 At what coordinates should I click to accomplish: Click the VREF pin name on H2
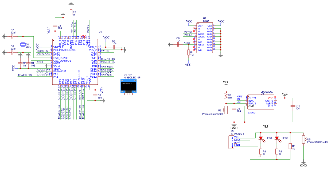(x=200, y=26)
